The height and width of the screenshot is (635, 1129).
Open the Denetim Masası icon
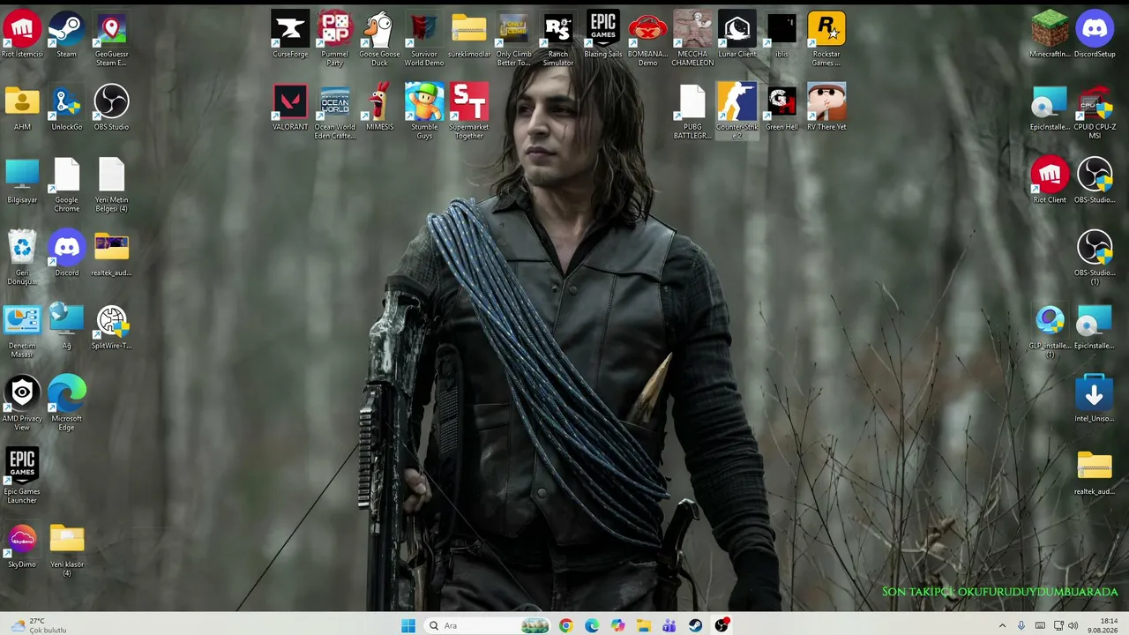[22, 332]
